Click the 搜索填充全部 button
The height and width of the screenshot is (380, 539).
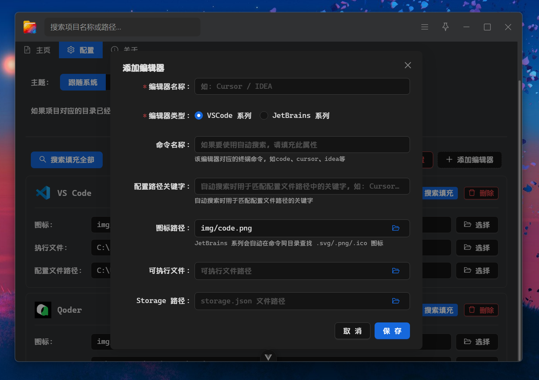click(x=67, y=160)
